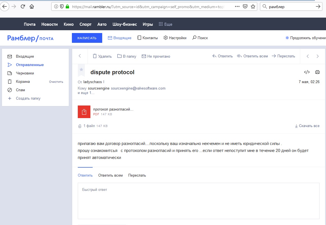Open attachment name протокол разногласий…
Screen dimensions: 326x225
(x=113, y=109)
